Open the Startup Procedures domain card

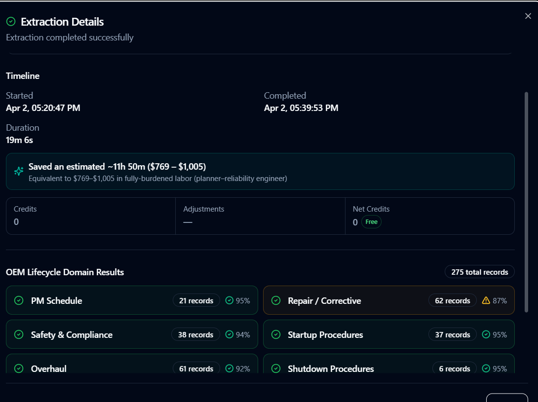(x=389, y=334)
